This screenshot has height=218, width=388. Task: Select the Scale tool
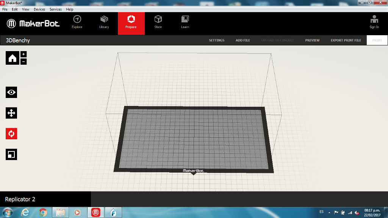tap(11, 154)
